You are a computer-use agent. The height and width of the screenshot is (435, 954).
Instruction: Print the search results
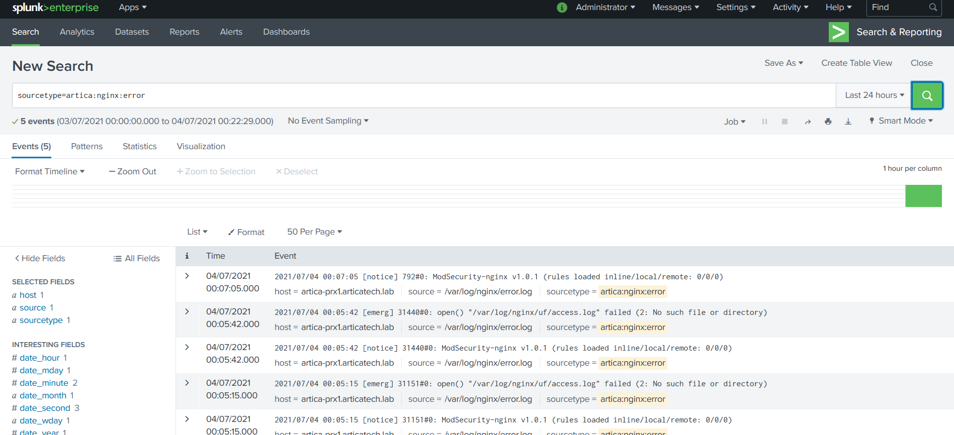tap(828, 122)
